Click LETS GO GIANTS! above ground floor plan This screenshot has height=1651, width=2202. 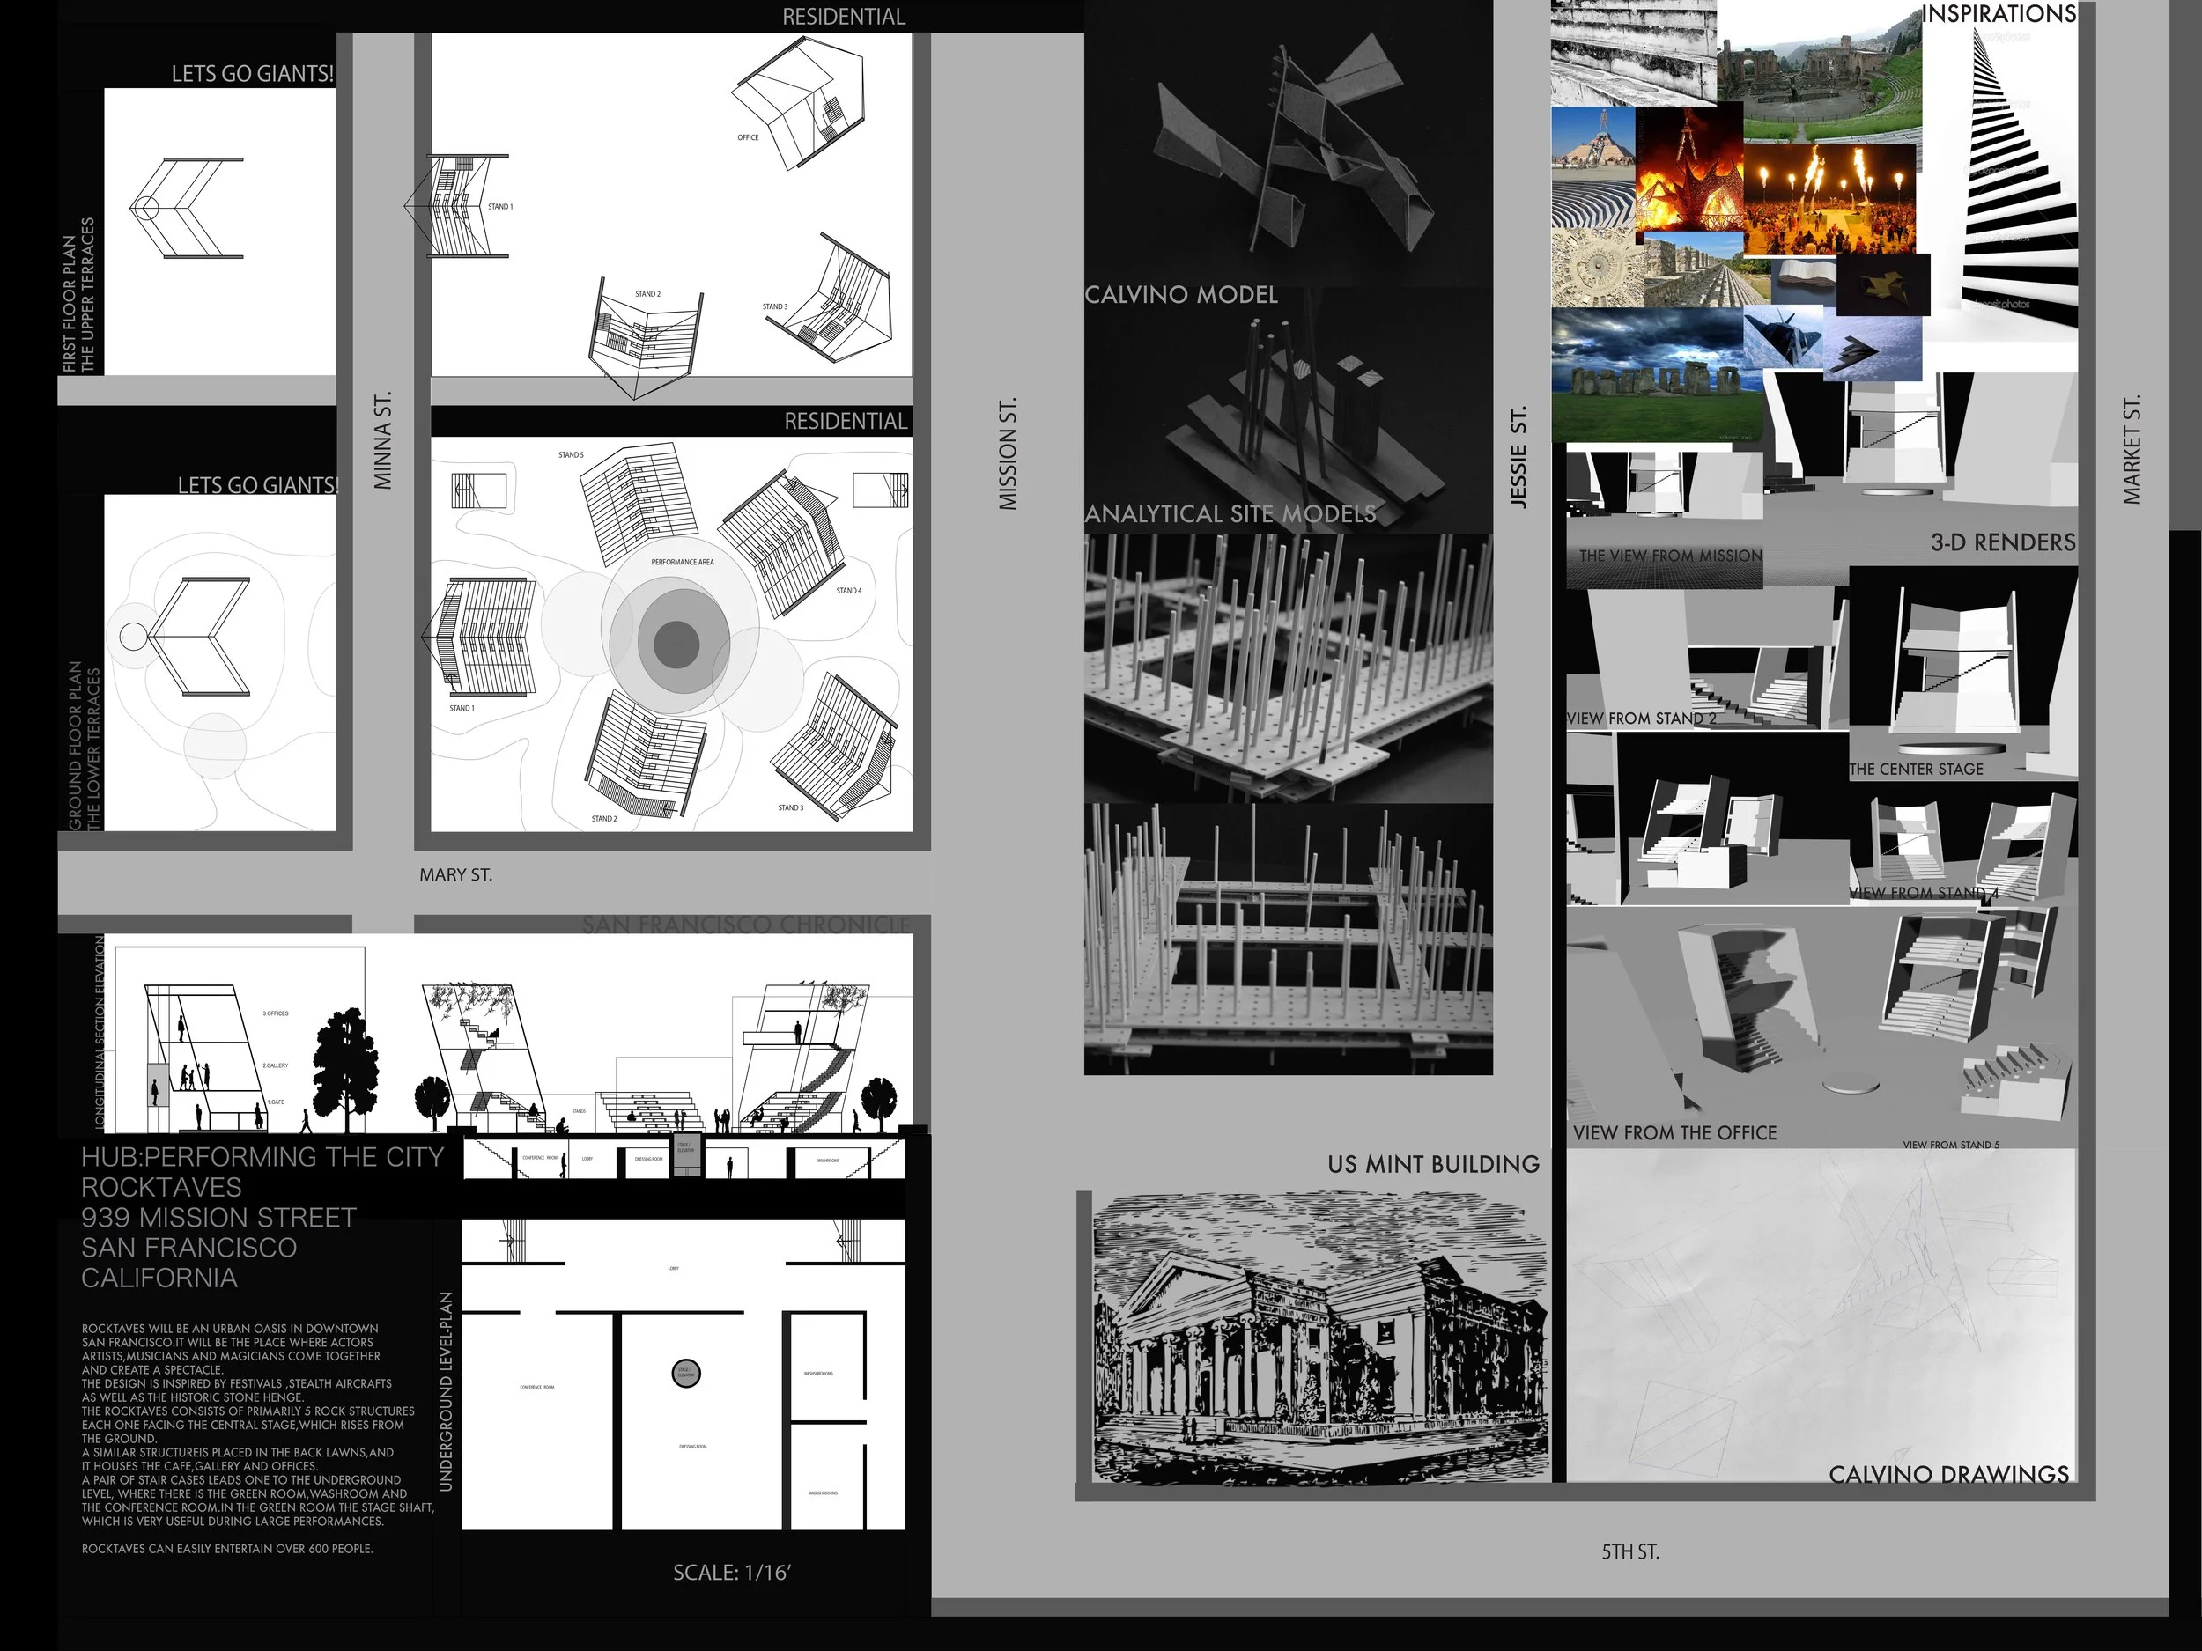[258, 486]
